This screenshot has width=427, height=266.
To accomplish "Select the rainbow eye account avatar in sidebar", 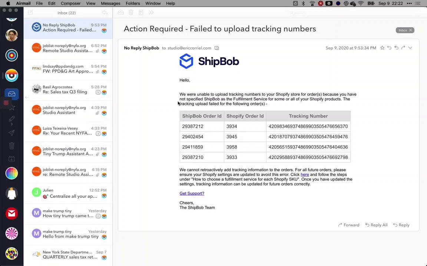I will pos(12,75).
